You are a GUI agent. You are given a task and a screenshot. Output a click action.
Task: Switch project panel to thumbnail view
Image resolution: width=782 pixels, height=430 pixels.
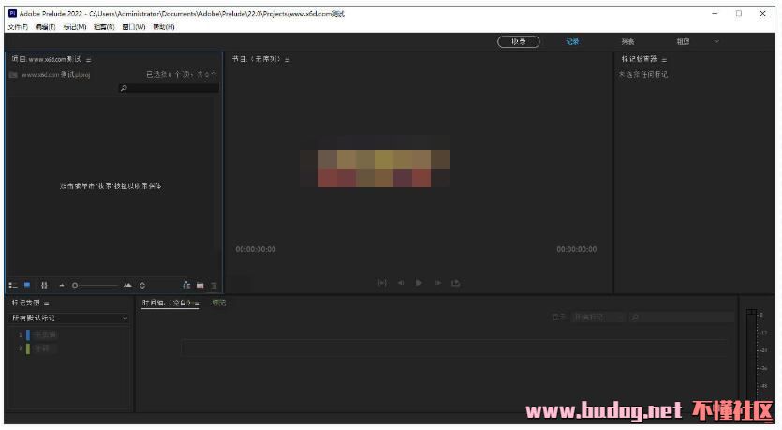tap(27, 285)
